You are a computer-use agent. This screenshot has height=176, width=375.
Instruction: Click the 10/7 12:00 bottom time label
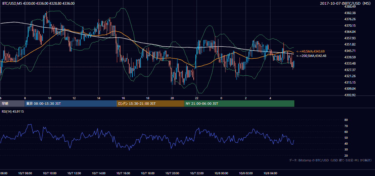pyautogui.click(x=74, y=173)
